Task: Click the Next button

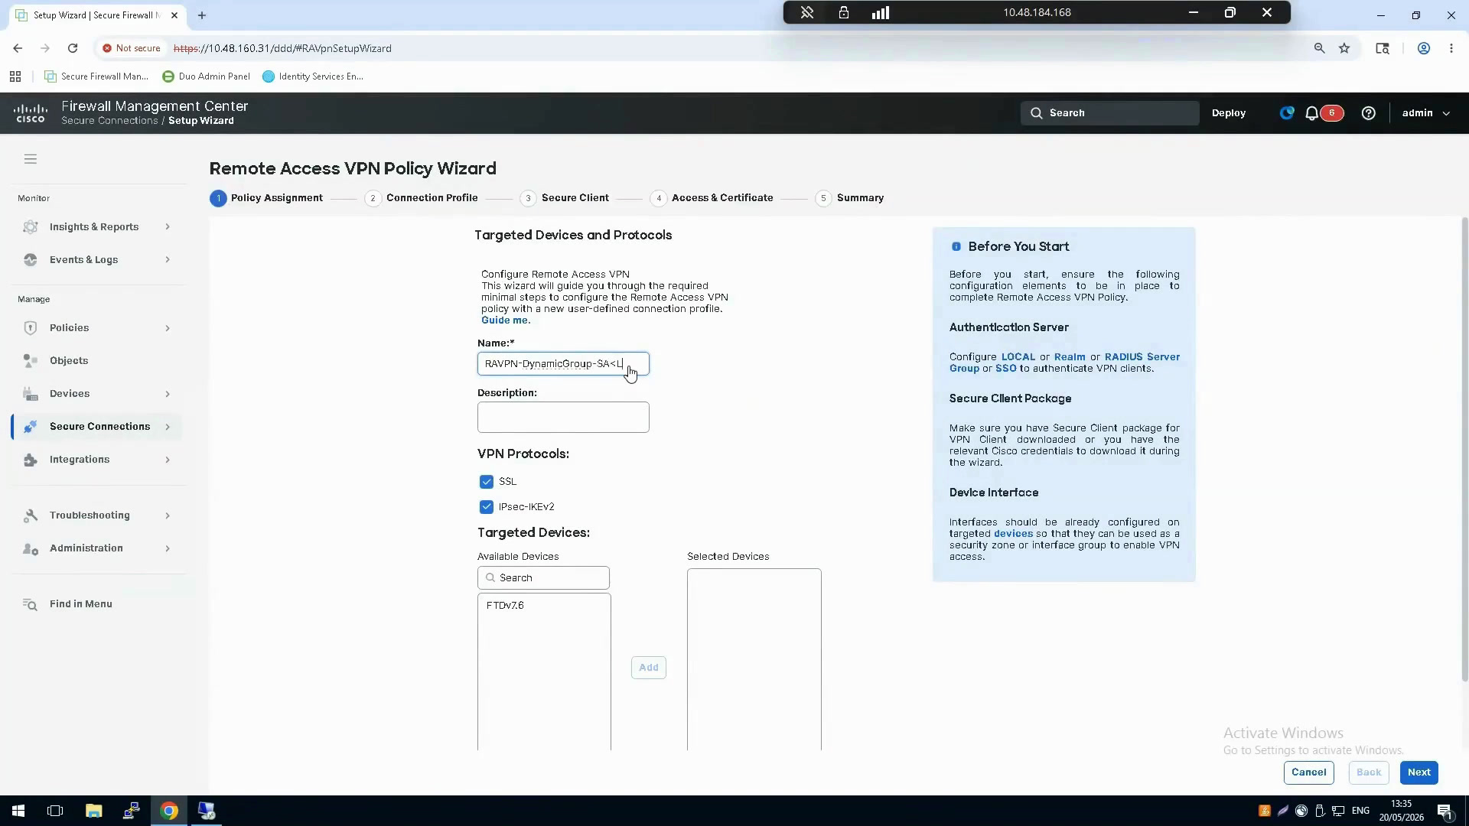Action: (1419, 772)
